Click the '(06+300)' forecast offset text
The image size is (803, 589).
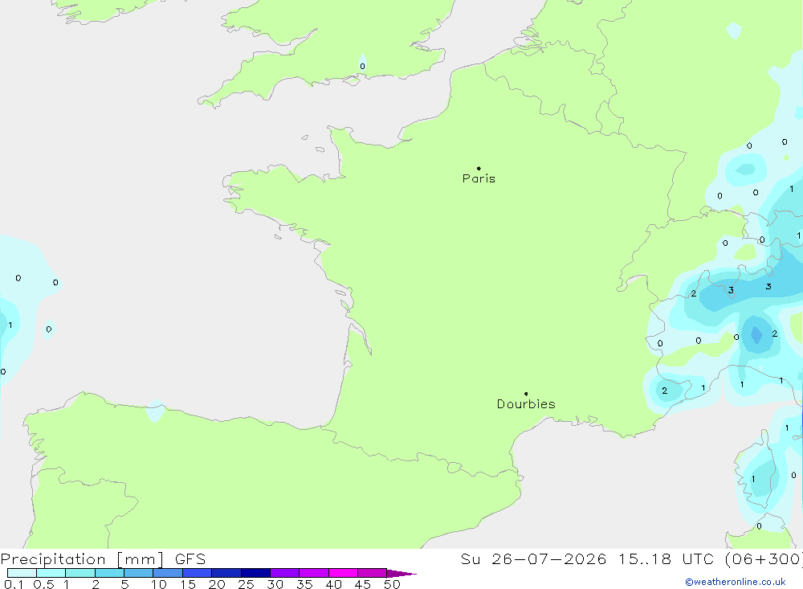[x=764, y=558]
